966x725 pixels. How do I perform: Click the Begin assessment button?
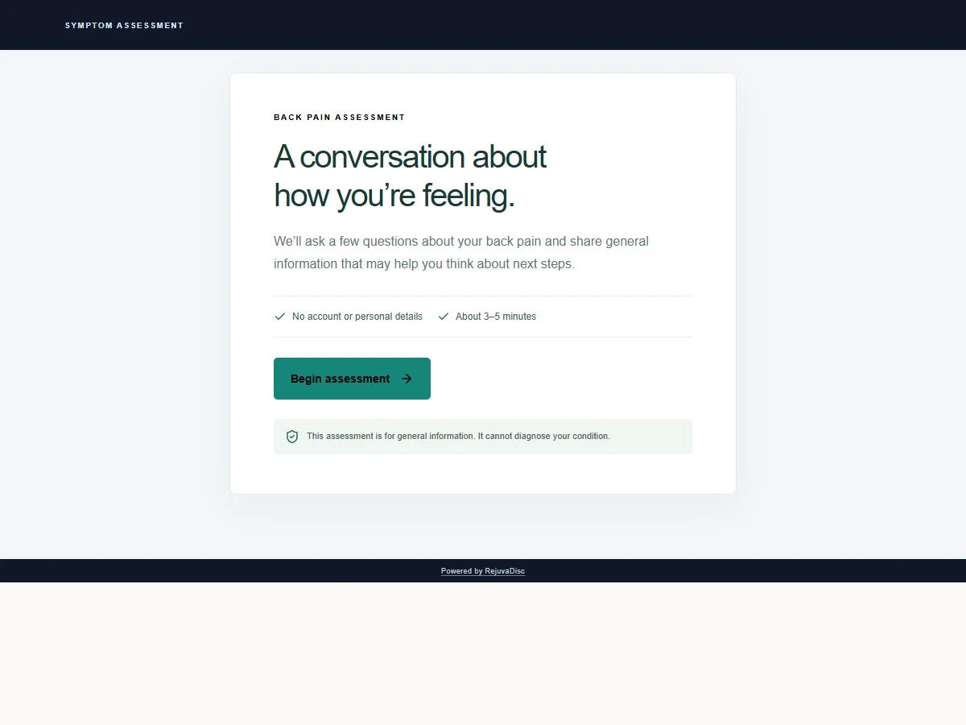(x=352, y=379)
